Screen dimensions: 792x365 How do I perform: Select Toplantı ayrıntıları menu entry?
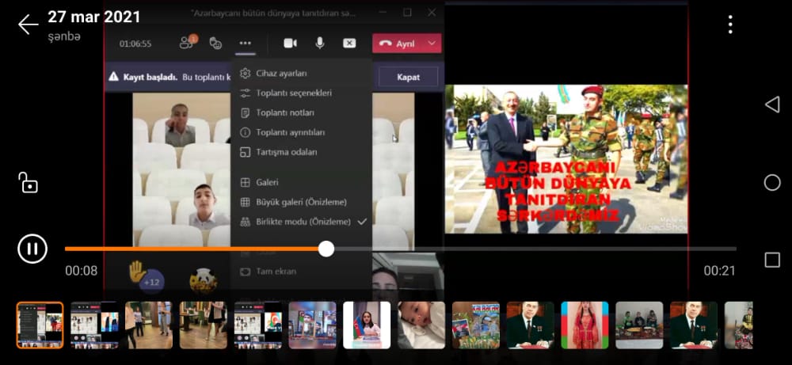(x=302, y=132)
